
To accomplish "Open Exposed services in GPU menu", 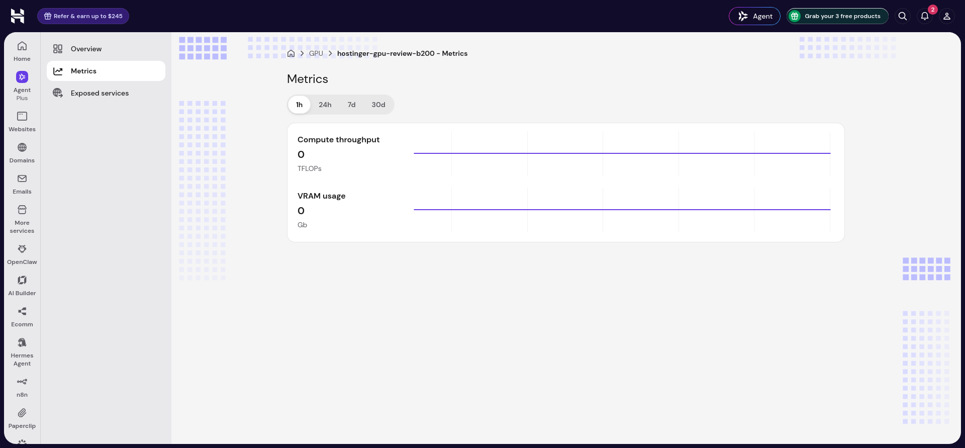I will 106,93.
